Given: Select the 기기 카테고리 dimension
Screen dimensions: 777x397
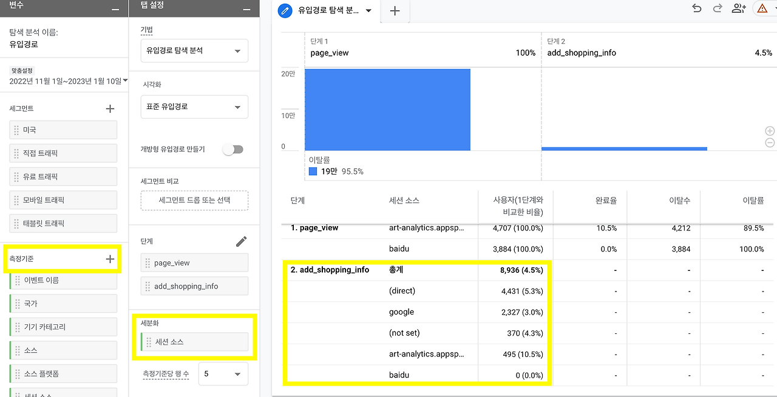Looking at the screenshot, I should pos(63,327).
